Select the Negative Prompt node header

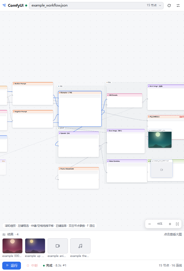pyautogui.click(x=33, y=112)
